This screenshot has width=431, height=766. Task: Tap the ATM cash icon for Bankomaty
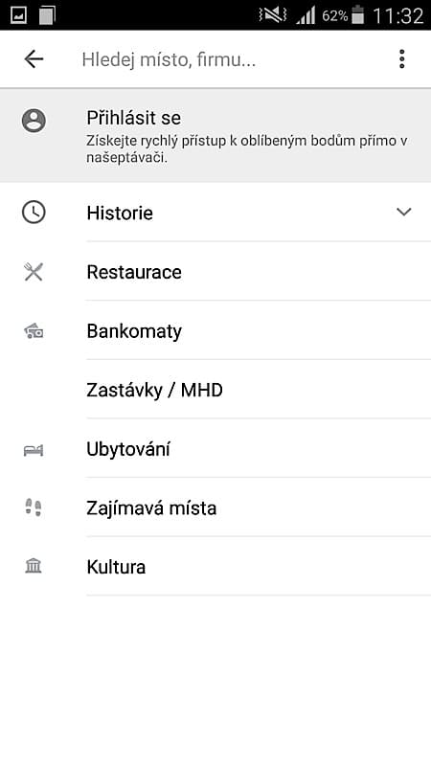(34, 331)
